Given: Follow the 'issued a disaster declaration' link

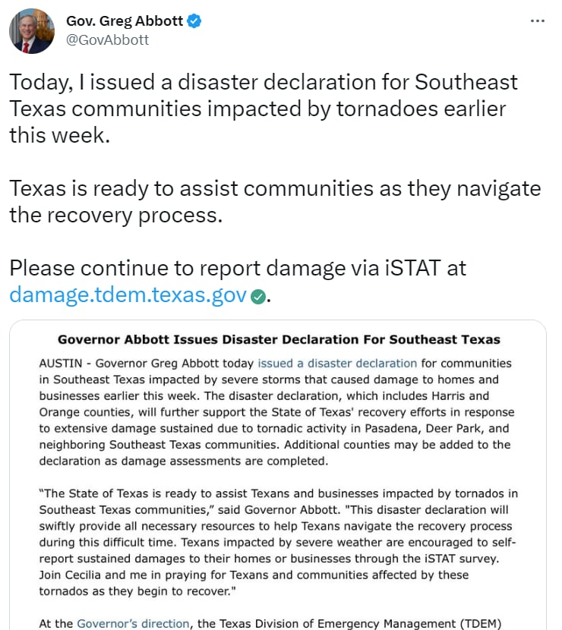Looking at the screenshot, I should [x=337, y=364].
